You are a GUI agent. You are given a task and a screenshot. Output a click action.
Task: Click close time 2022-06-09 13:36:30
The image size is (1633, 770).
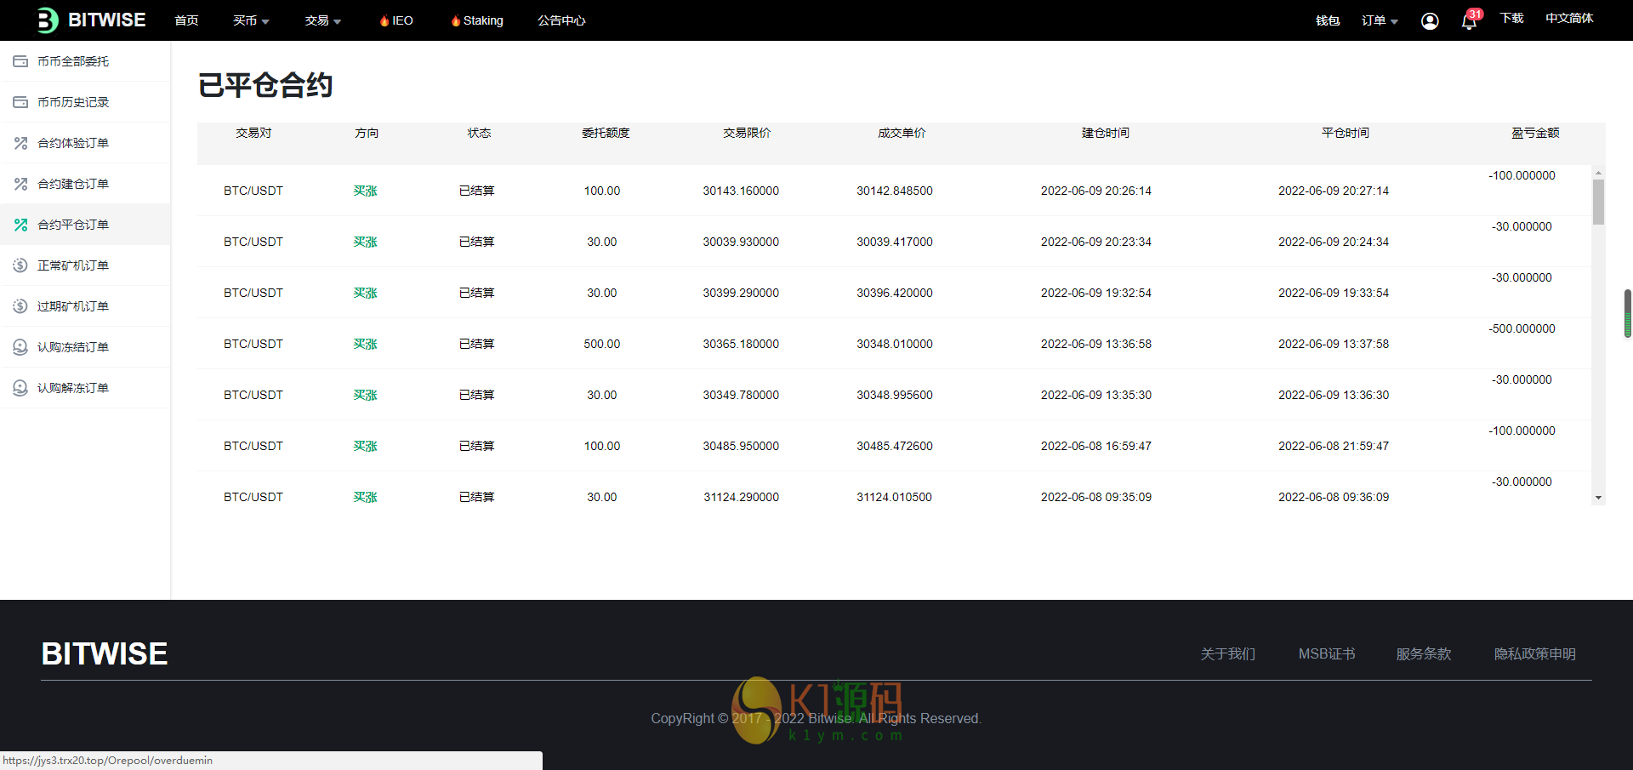click(1334, 395)
